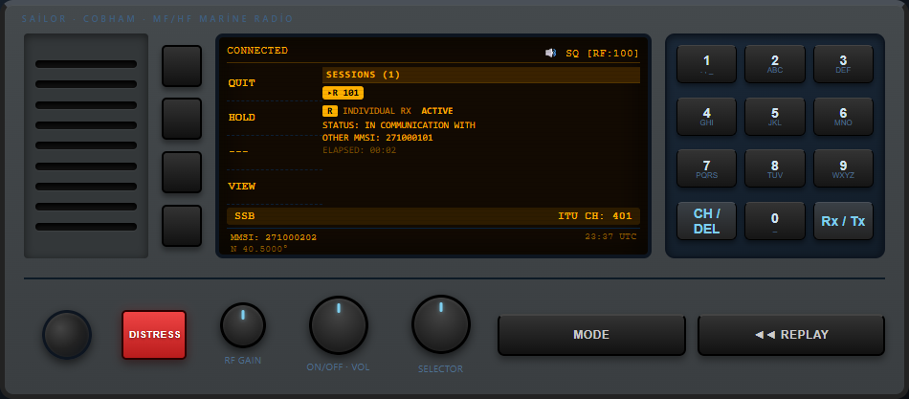Hit keypad key 6 MNO

tap(843, 117)
